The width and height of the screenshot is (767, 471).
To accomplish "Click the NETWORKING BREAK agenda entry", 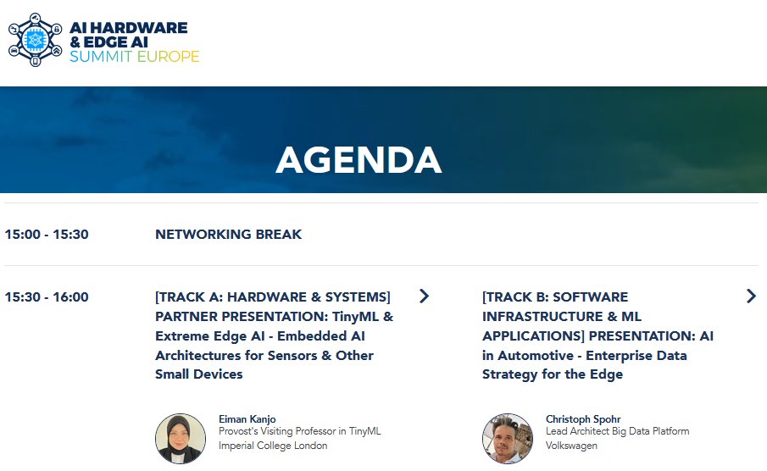I will [x=229, y=235].
